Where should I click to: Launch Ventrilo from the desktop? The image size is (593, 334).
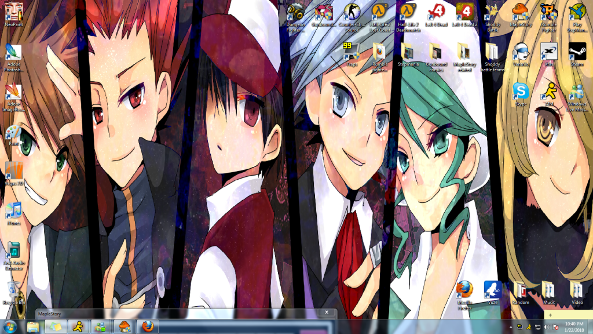521,55
